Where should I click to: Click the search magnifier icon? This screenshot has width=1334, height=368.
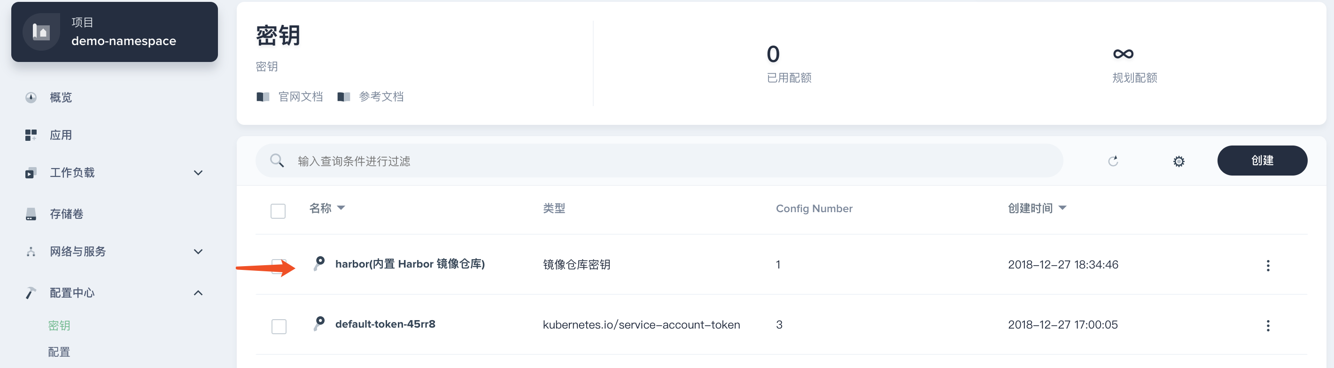pos(277,161)
